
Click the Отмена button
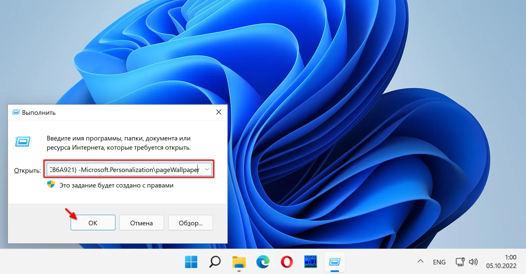[141, 223]
